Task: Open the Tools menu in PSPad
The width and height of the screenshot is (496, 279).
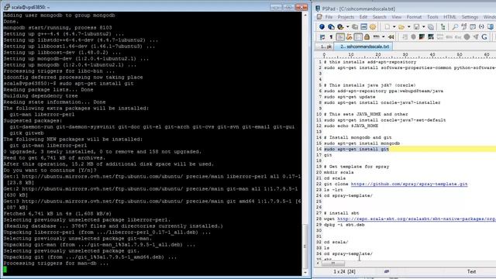Action: 432,17
